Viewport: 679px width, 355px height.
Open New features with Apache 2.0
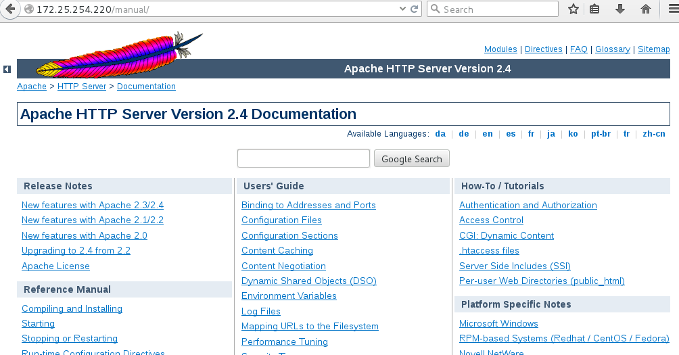(85, 235)
